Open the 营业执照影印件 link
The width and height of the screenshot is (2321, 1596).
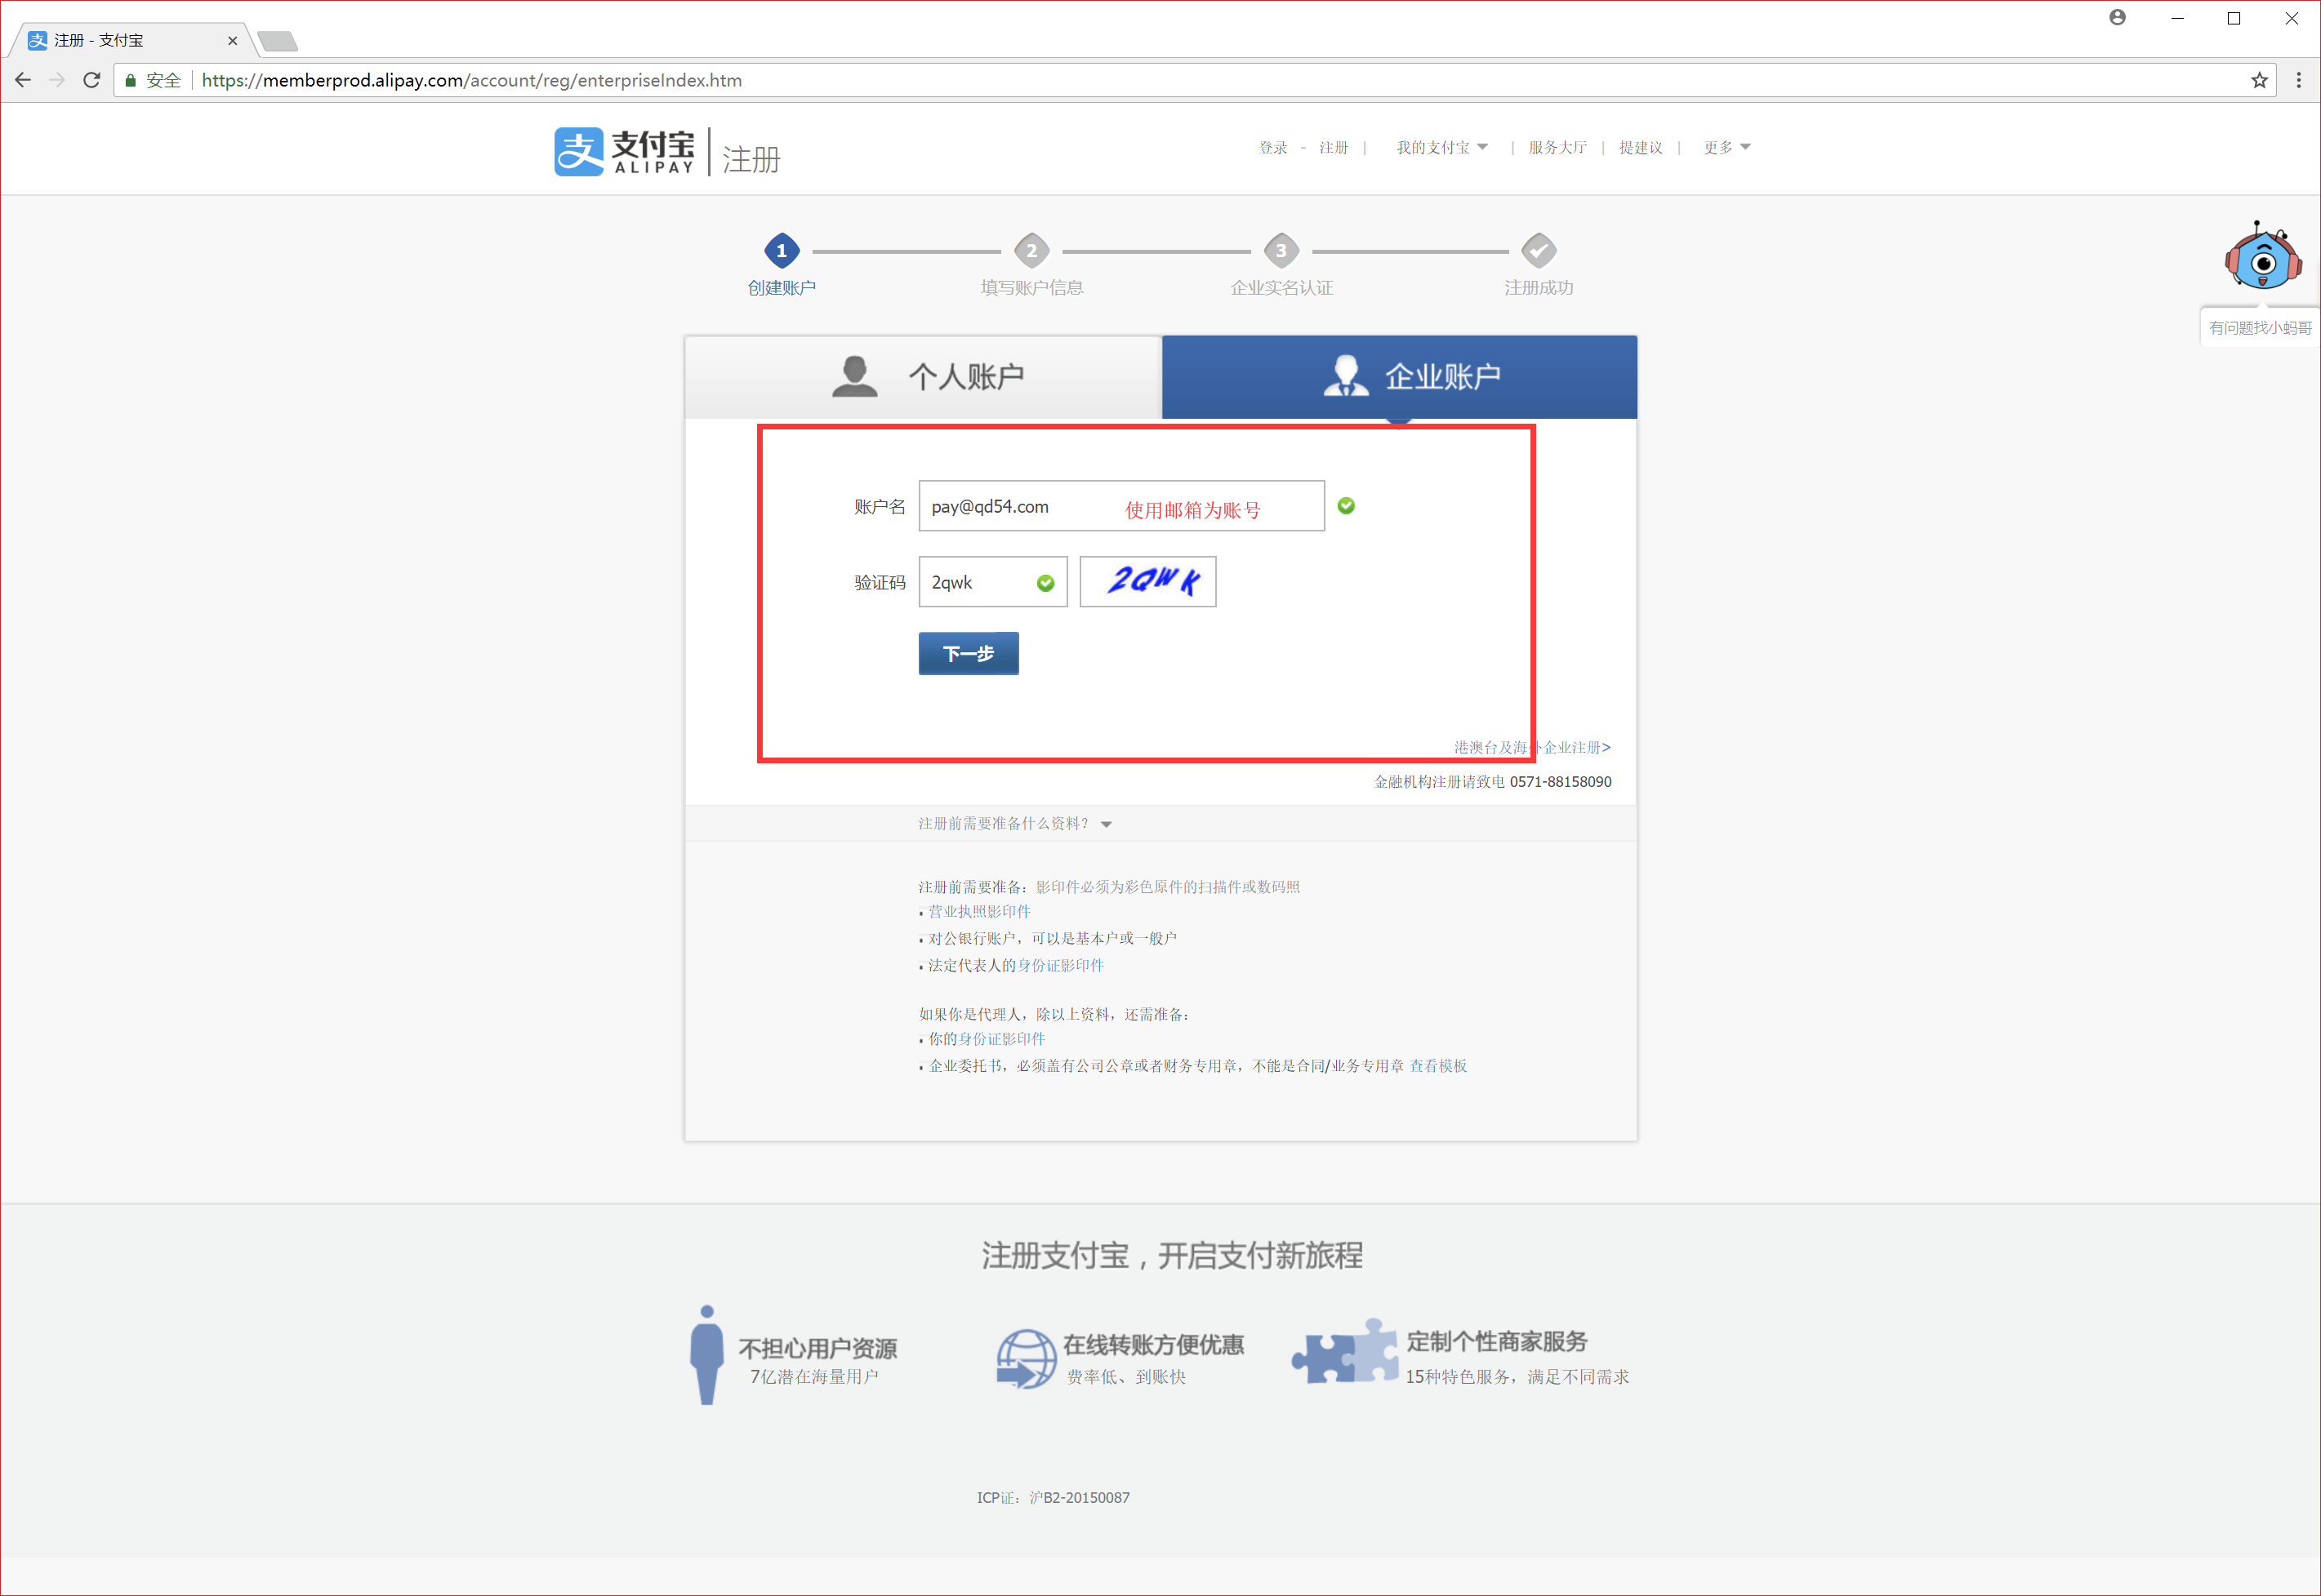(979, 912)
